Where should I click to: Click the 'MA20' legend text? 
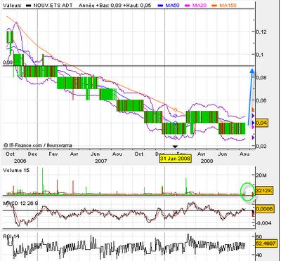199,6
